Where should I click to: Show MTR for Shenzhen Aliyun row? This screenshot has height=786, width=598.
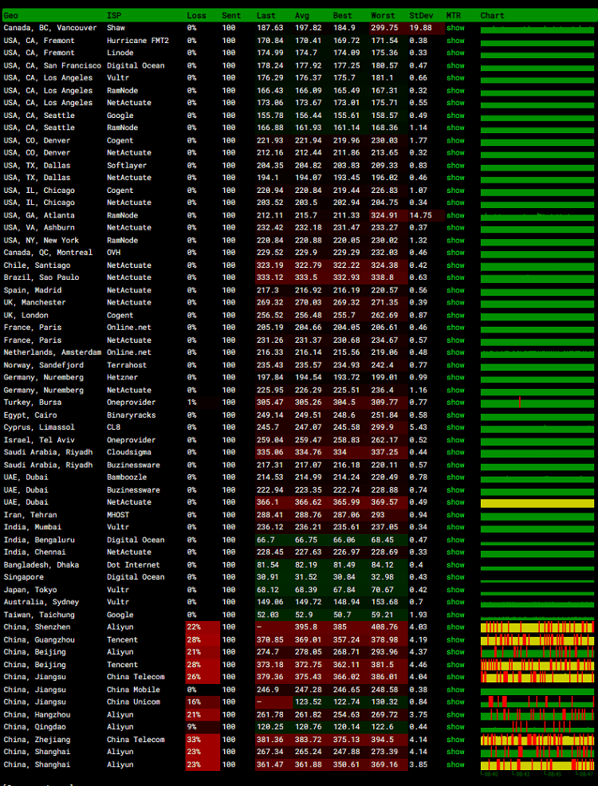pyautogui.click(x=455, y=627)
